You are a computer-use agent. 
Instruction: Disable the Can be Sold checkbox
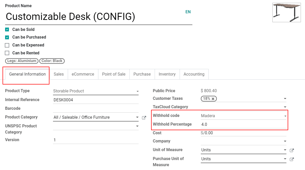tap(7, 29)
